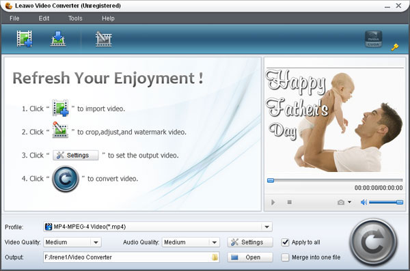410x271 pixels.
Task: Open the File menu
Action: tap(14, 18)
